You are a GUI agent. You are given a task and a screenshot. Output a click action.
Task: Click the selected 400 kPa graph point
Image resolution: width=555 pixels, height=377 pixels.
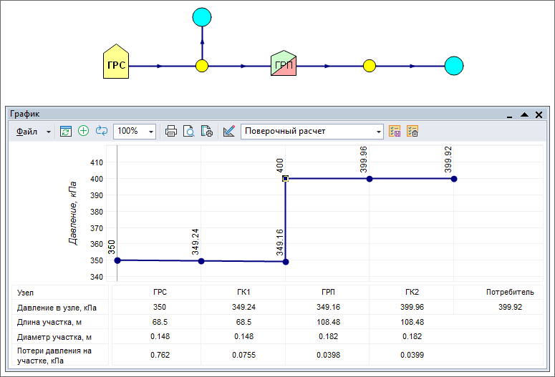click(285, 179)
